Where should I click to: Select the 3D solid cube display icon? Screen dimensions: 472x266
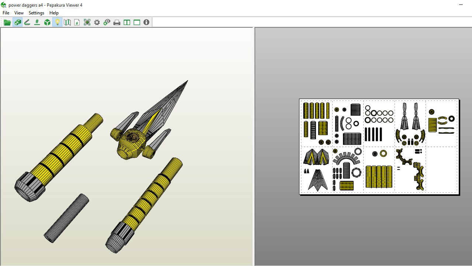point(47,22)
